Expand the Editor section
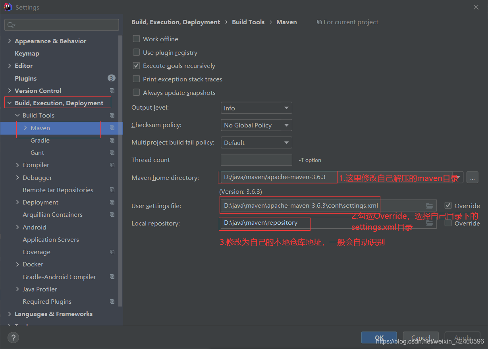Image resolution: width=488 pixels, height=349 pixels. coord(10,66)
